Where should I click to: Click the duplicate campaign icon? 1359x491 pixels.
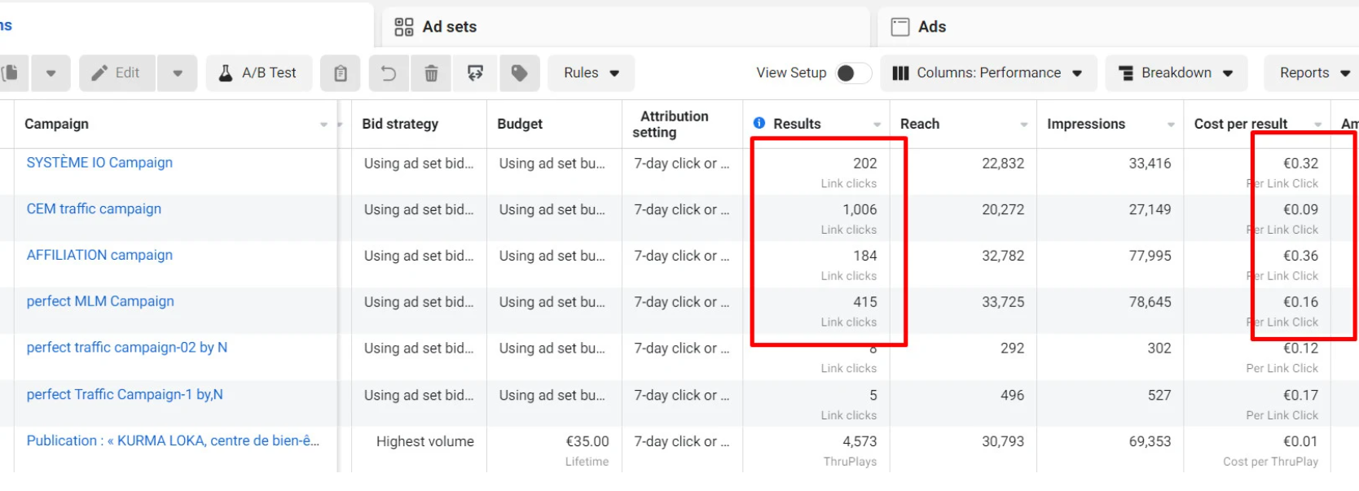click(x=11, y=73)
